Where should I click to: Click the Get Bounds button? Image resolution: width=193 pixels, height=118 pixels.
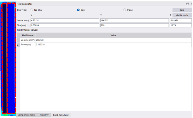(182, 15)
